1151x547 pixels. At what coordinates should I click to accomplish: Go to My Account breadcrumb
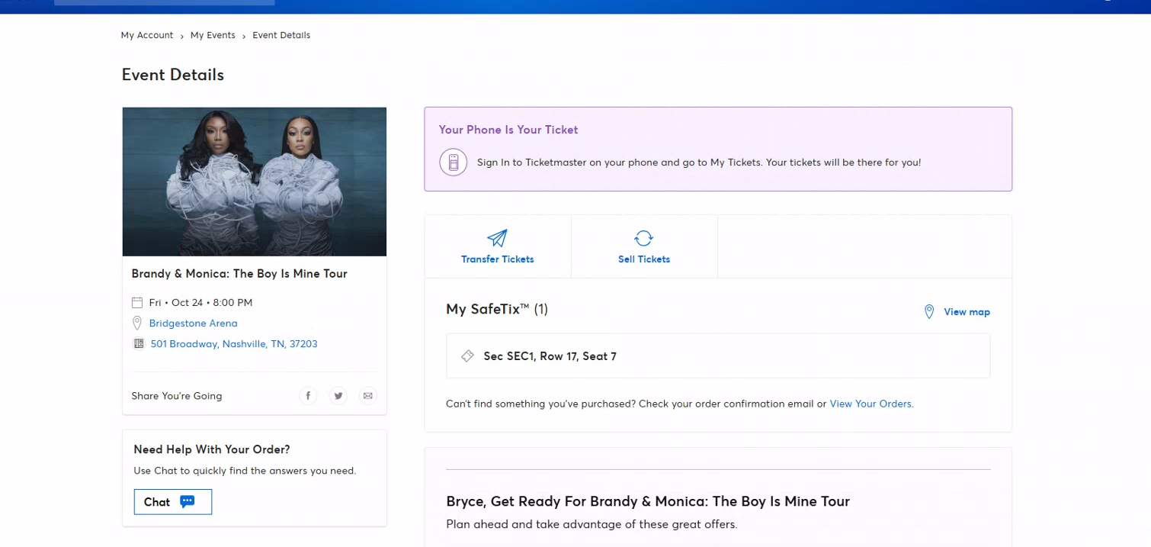[147, 35]
